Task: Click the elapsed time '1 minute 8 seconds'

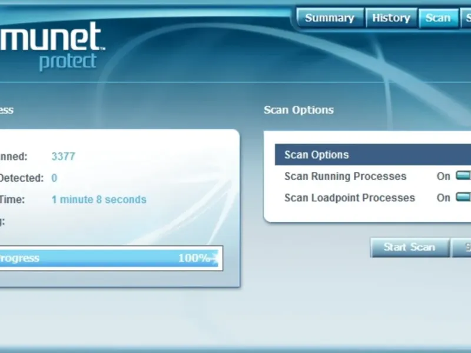Action: pyautogui.click(x=99, y=199)
